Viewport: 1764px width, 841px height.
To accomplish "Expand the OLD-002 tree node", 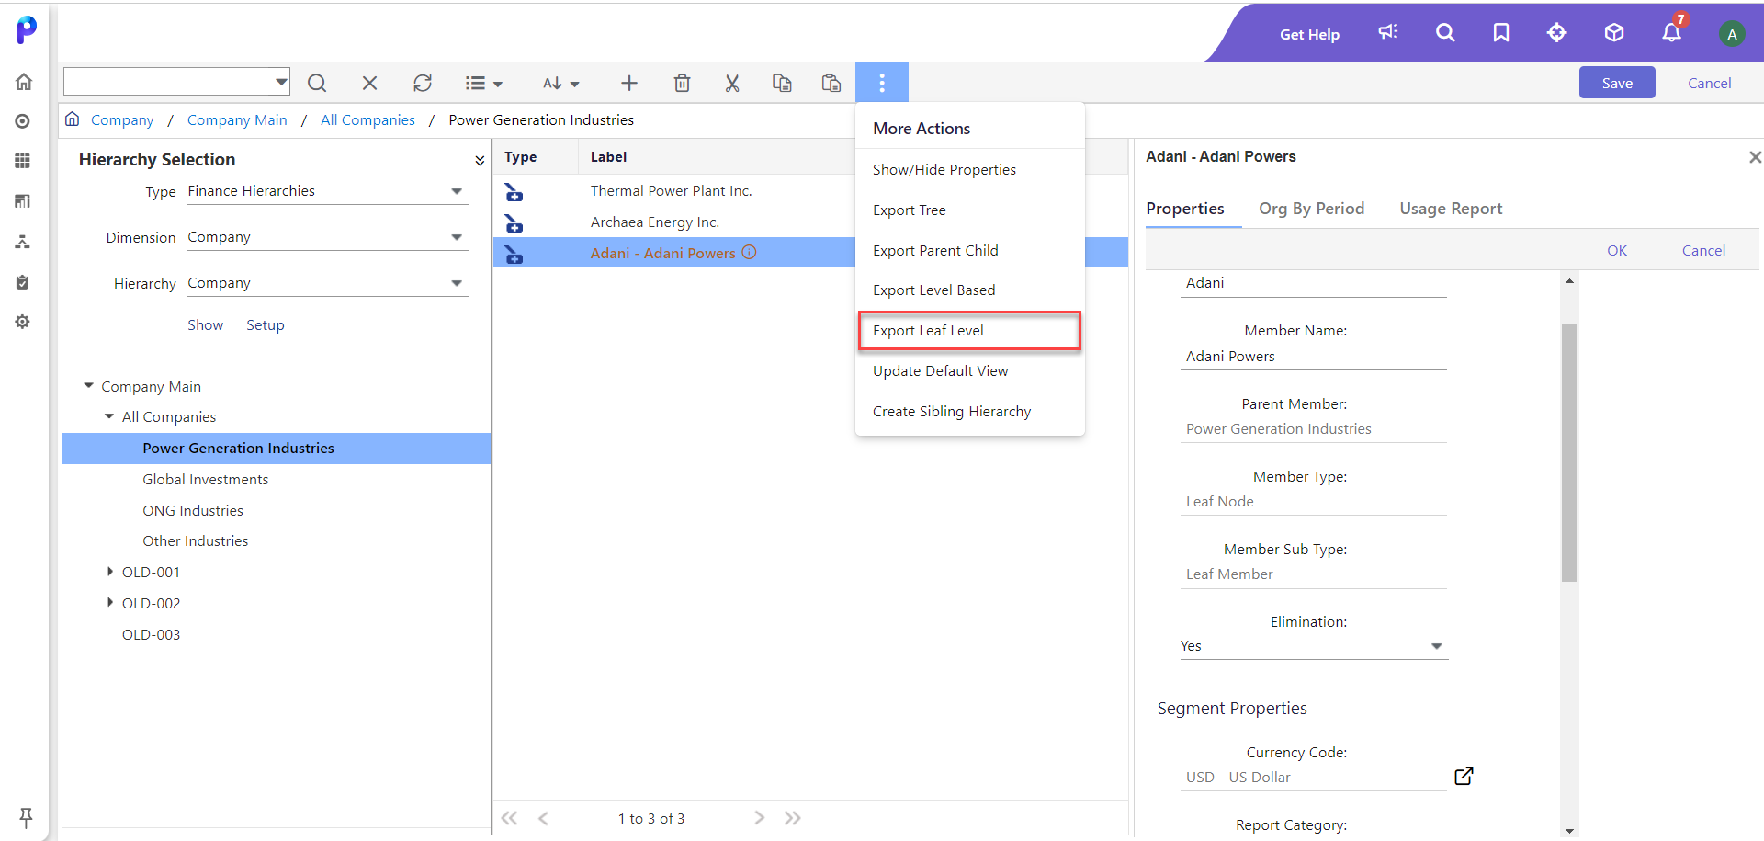I will point(109,603).
